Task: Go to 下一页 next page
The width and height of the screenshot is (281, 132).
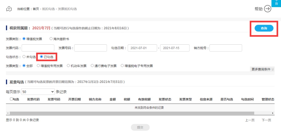Action: 266,120
